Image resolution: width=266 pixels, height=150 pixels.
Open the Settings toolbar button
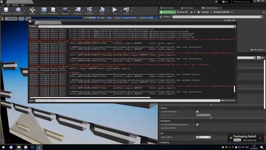tap(65, 11)
